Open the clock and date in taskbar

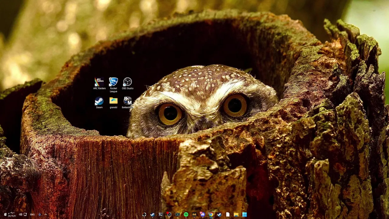pyautogui.click(x=12, y=214)
